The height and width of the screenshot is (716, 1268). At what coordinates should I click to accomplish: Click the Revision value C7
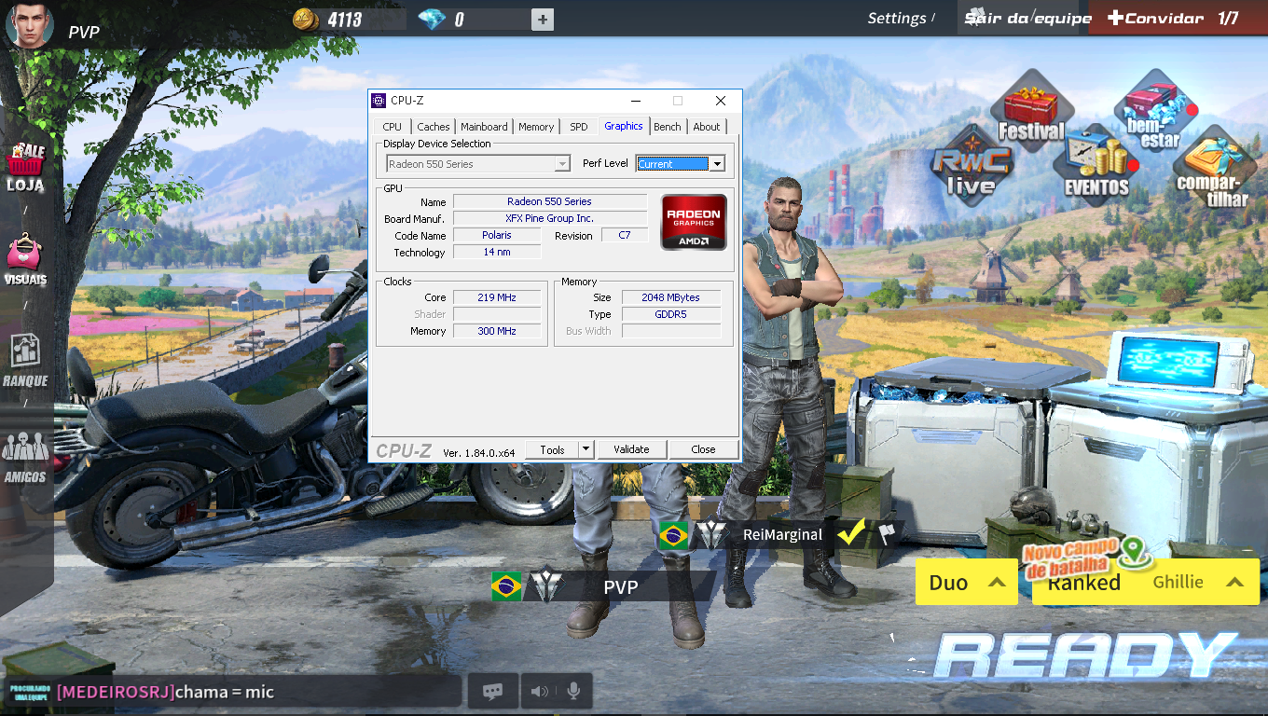(625, 235)
